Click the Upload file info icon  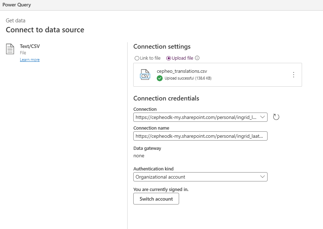(x=198, y=58)
